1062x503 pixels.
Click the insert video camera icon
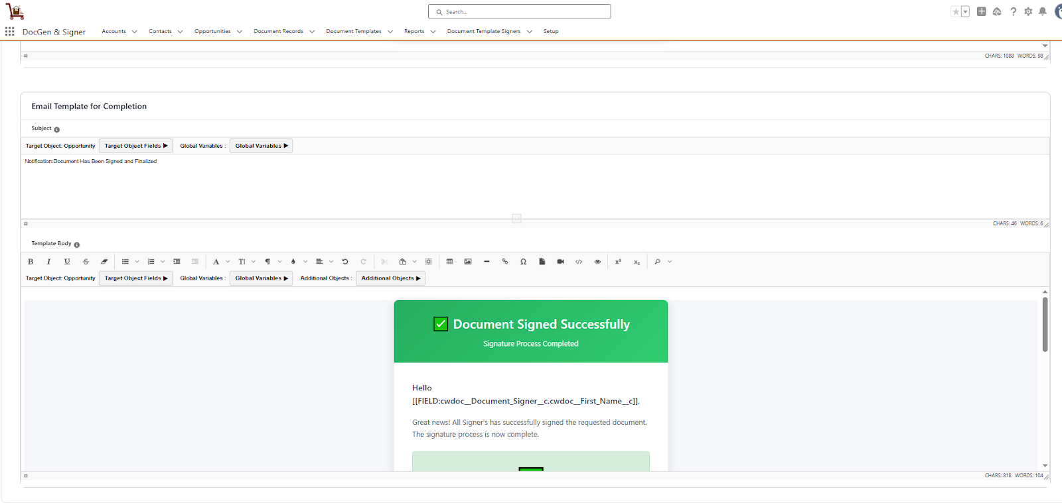pyautogui.click(x=560, y=262)
